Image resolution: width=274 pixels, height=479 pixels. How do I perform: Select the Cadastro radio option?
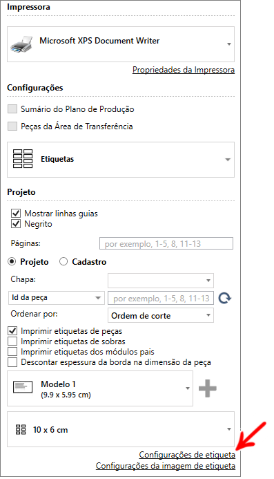(63, 262)
